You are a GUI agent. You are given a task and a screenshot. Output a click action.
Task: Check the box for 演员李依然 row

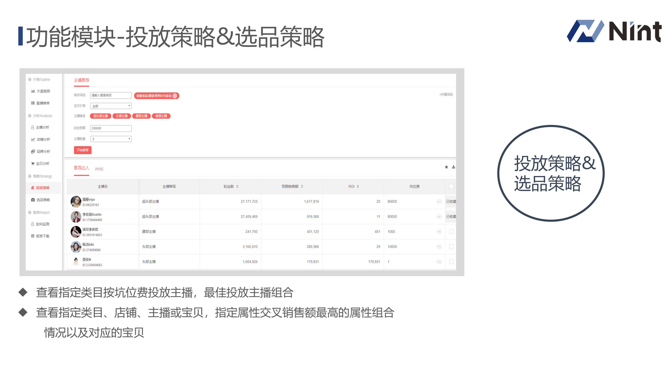(x=451, y=232)
